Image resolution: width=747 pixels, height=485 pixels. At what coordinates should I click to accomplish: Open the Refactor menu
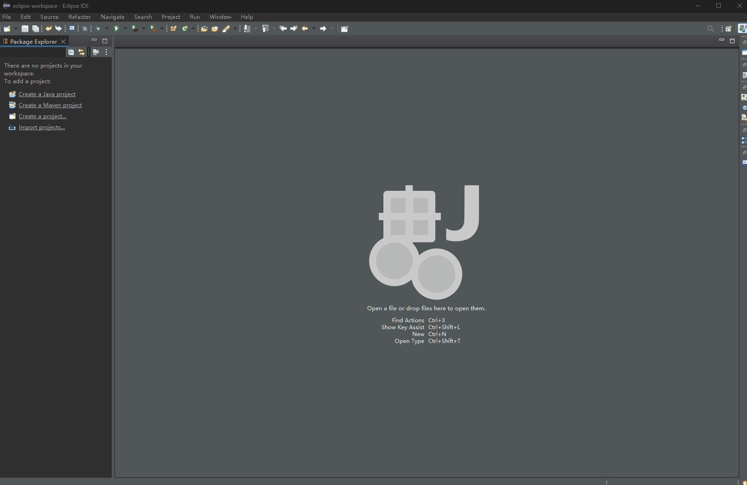(x=80, y=17)
